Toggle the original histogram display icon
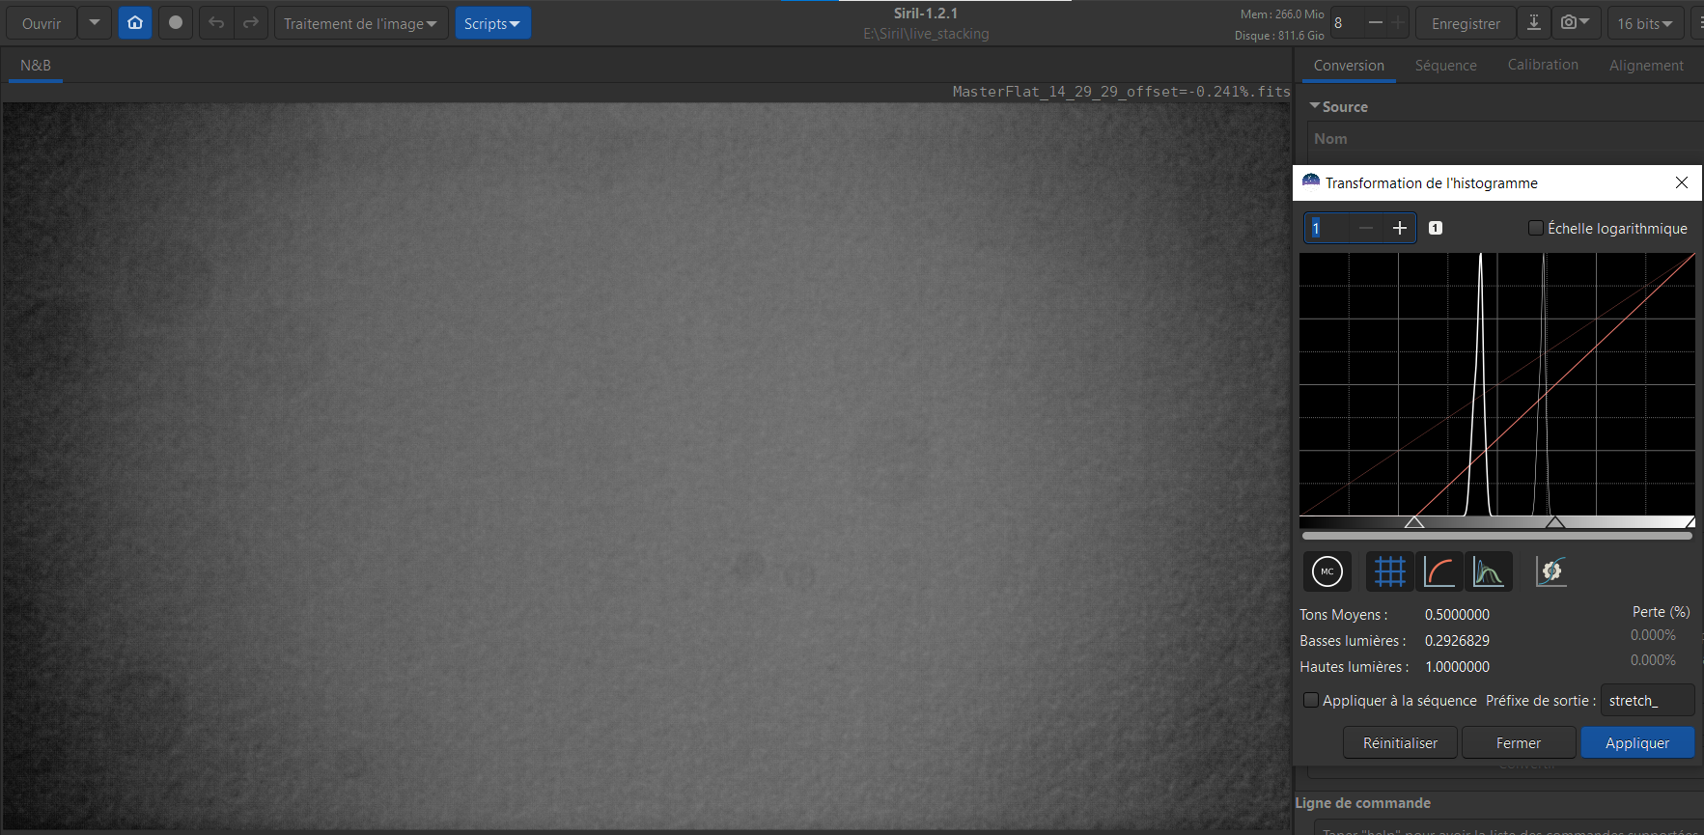1704x835 pixels. [1489, 571]
